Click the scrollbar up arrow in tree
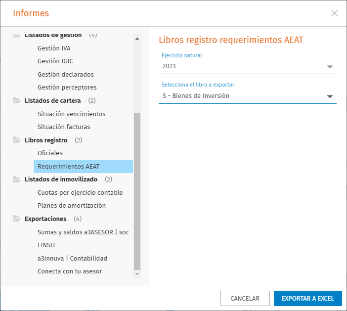The image size is (347, 311). tap(137, 39)
